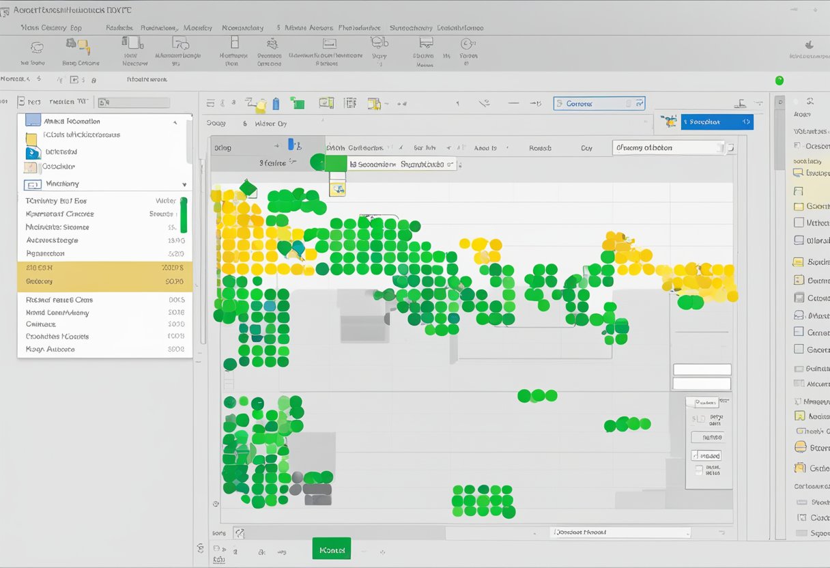Viewport: 830px width, 568px height.
Task: Click the green square icon in chart toolbar
Action: [297, 104]
